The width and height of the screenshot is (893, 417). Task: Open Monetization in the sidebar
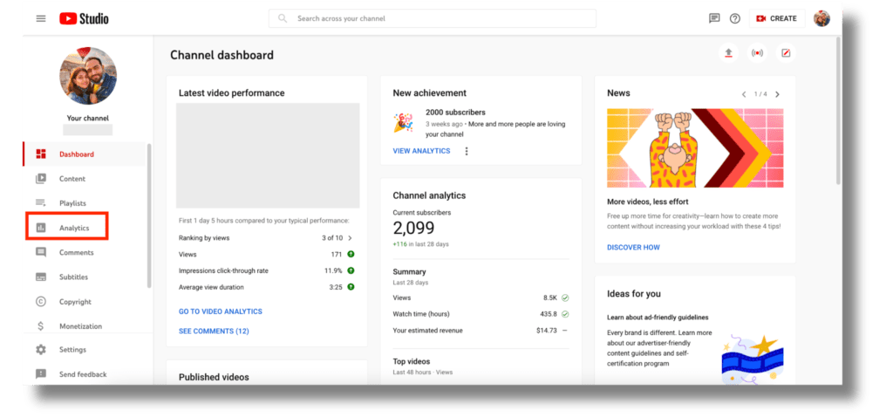click(80, 326)
